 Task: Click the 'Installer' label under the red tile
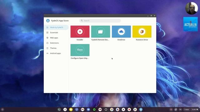pyautogui.click(x=80, y=40)
